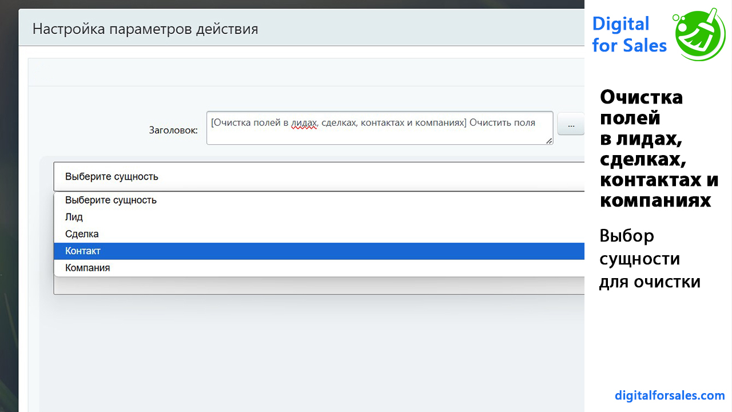This screenshot has width=732, height=412.
Task: Select 'Сделка' from the entity list
Action: tap(82, 234)
